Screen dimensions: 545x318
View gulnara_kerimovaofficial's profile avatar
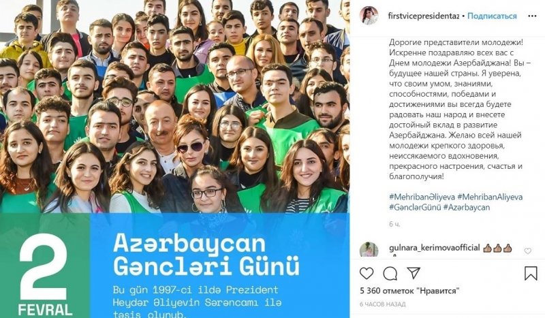tap(369, 249)
